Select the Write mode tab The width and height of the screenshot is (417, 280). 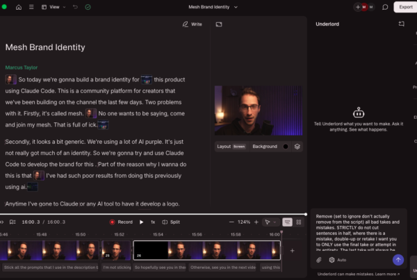(192, 24)
